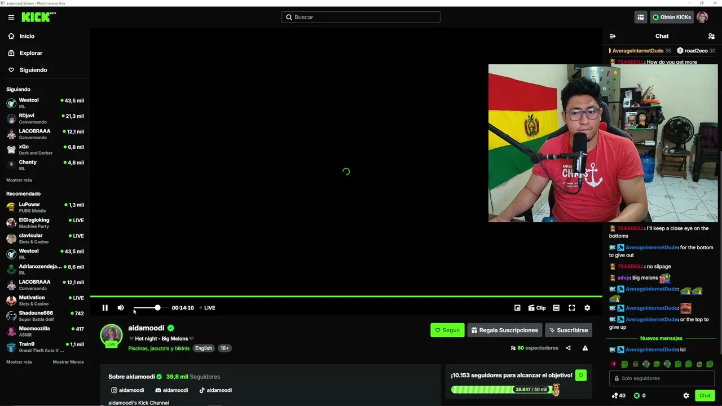Open KICKs balance showing 0
Image resolution: width=722 pixels, height=406 pixels.
pos(640,396)
